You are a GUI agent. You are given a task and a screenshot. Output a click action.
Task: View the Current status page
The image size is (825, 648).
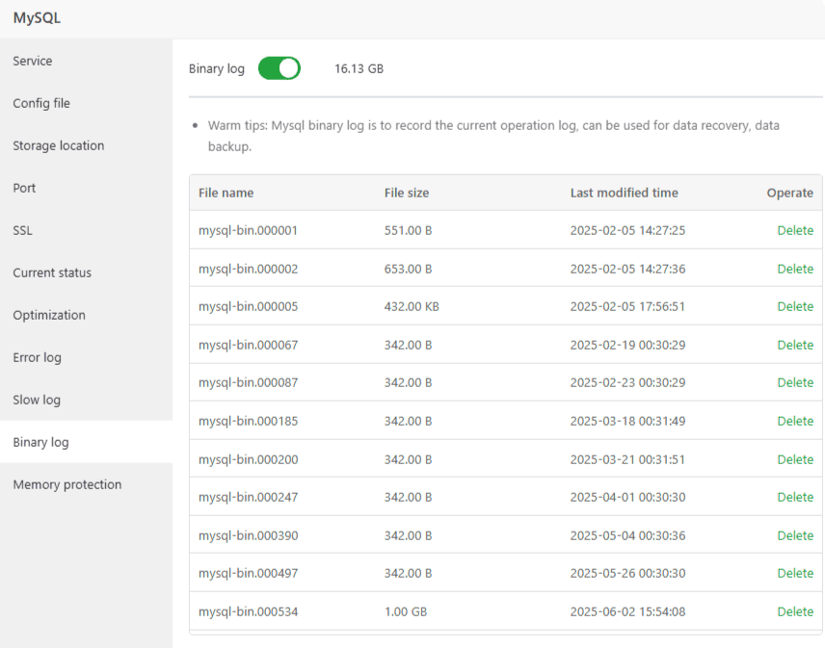point(52,272)
